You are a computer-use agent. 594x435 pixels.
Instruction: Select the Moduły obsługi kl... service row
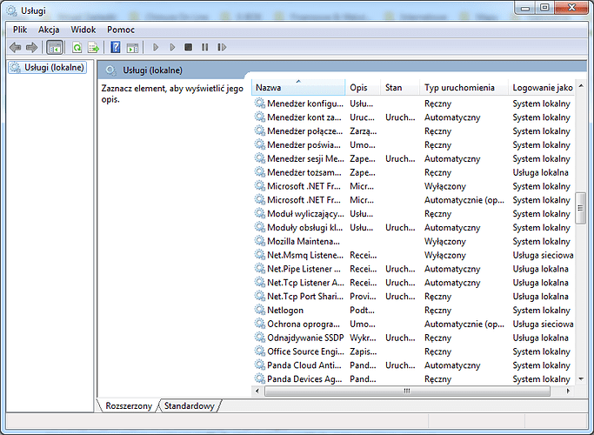pyautogui.click(x=413, y=227)
